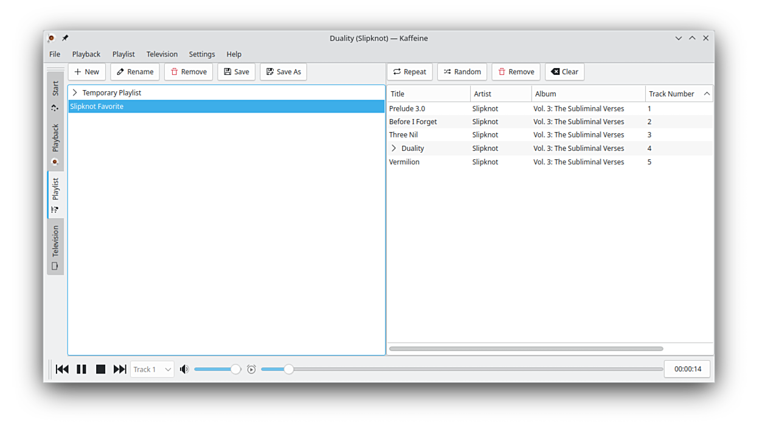759x427 pixels.
Task: Click the pin icon in title bar
Action: (x=65, y=38)
